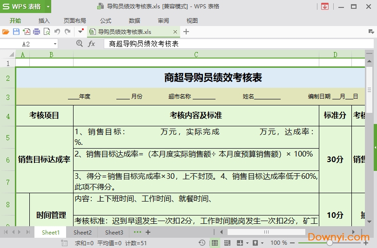
Task: Click the undo arrow icon
Action: pos(57,32)
